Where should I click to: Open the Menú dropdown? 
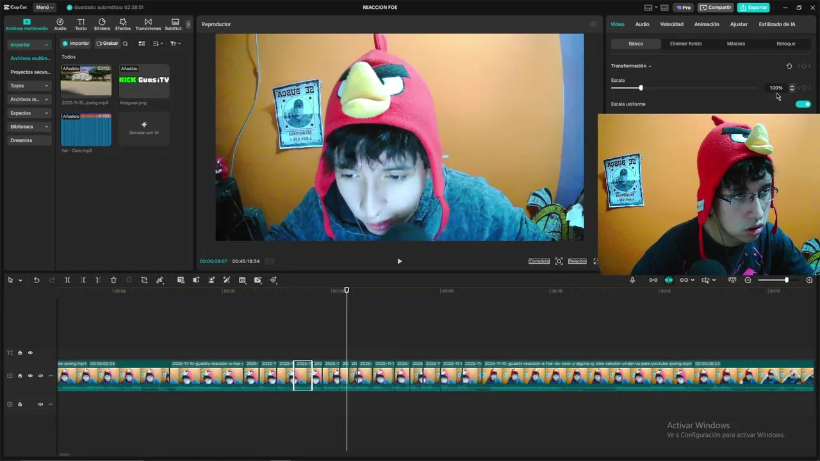pos(44,8)
